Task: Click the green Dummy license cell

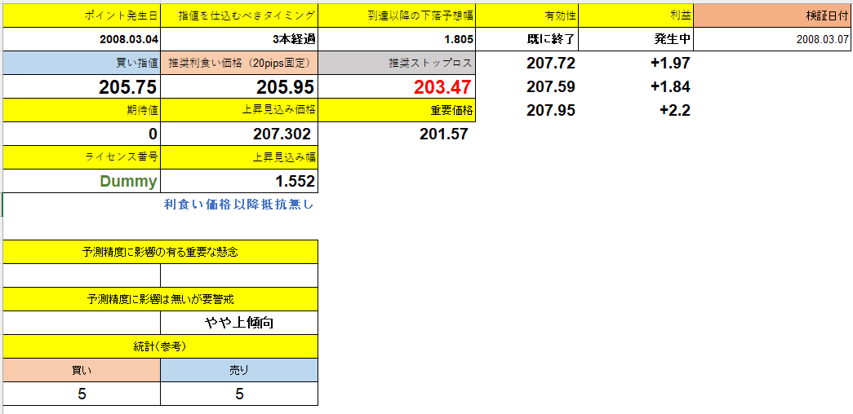Action: [82, 181]
